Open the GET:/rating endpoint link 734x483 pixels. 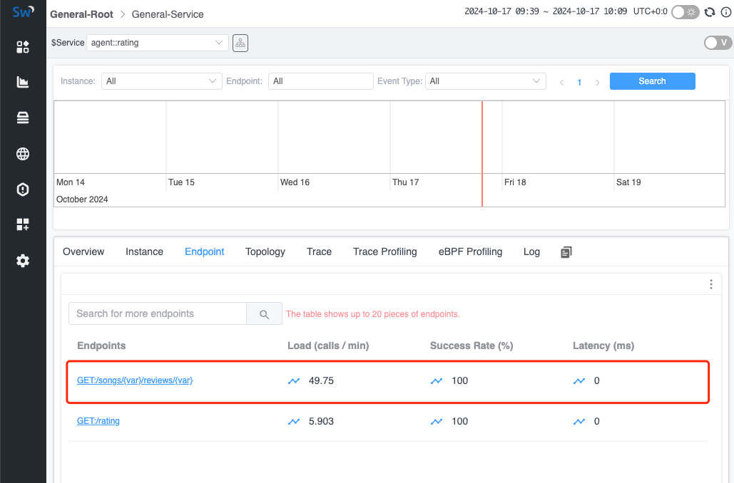98,421
